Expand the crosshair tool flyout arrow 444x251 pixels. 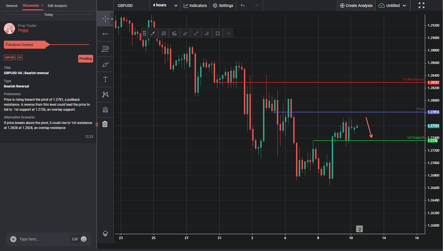click(x=112, y=19)
